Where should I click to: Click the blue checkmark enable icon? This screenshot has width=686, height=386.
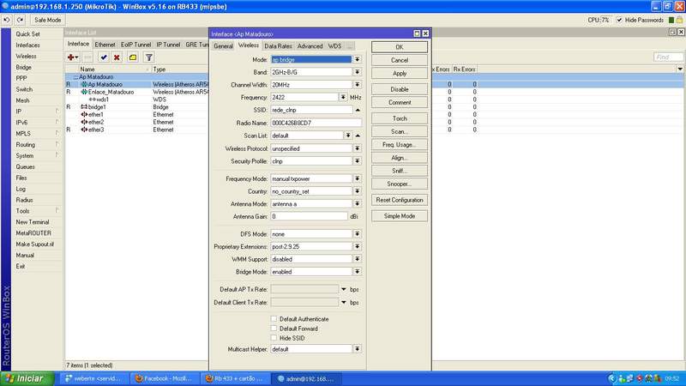(x=103, y=57)
